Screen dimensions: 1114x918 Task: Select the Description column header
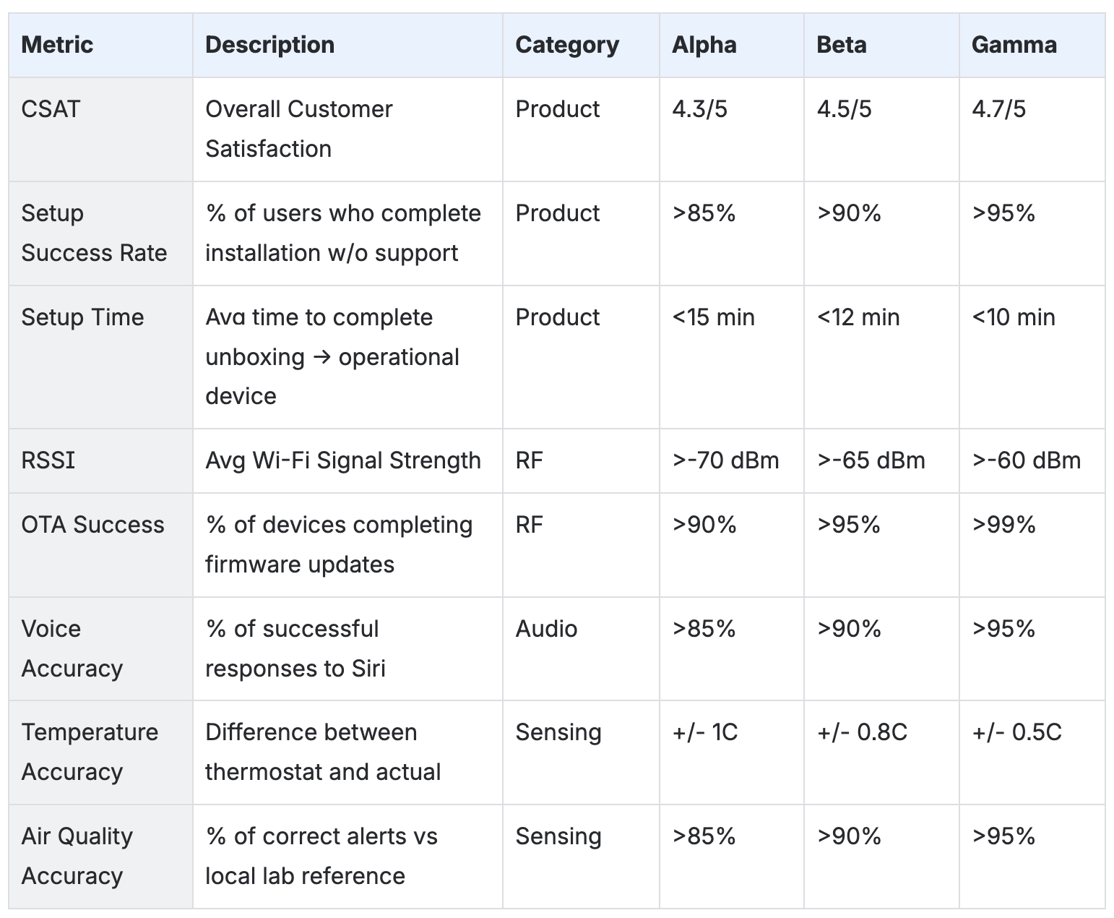click(x=269, y=45)
